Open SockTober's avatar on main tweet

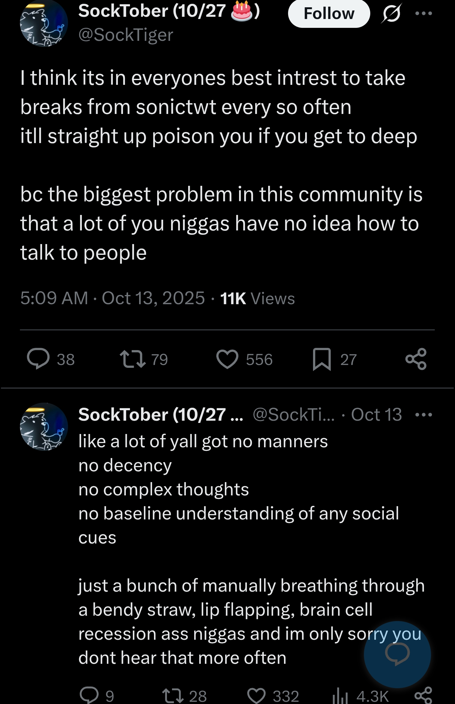pyautogui.click(x=44, y=23)
